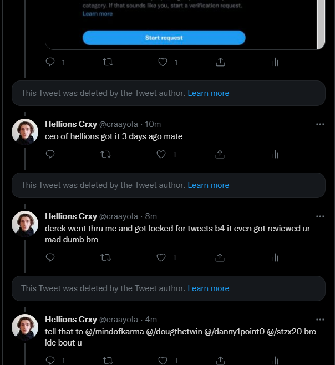Reply to the 'tell that to' tweet
Image resolution: width=335 pixels, height=365 pixels.
50,360
